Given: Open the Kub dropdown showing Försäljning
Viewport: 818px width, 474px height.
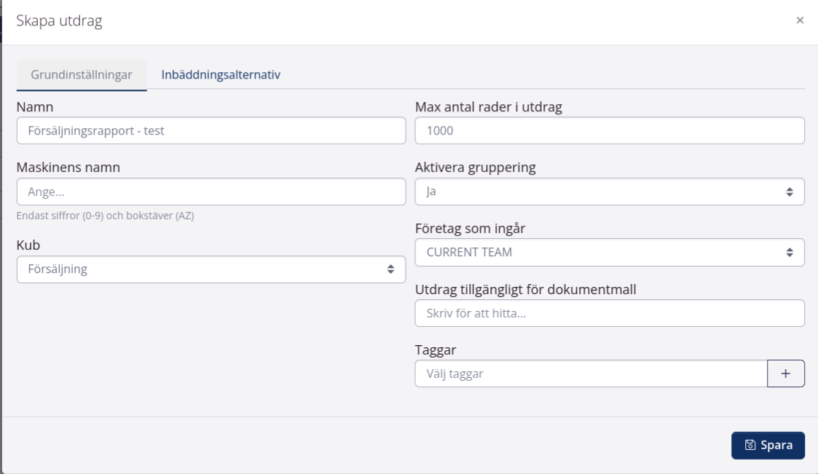Looking at the screenshot, I should [204, 269].
